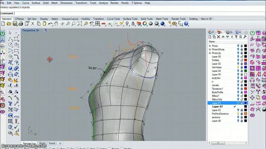This screenshot has width=266, height=149.
Task: Open the Perspective viewport title dropdown arrow
Action: point(38,30)
